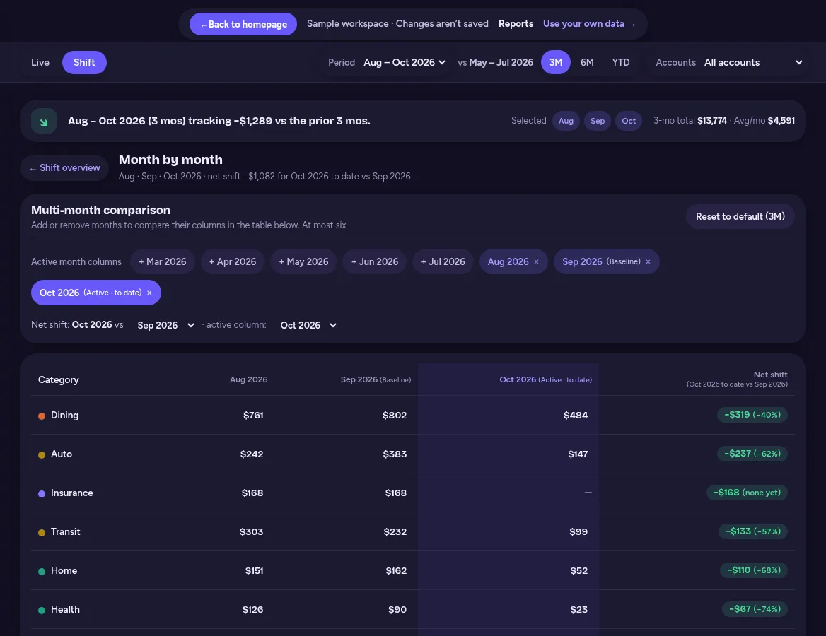Screen dimensions: 826x636
Task: Expand the All accounts dropdown
Action: [753, 63]
